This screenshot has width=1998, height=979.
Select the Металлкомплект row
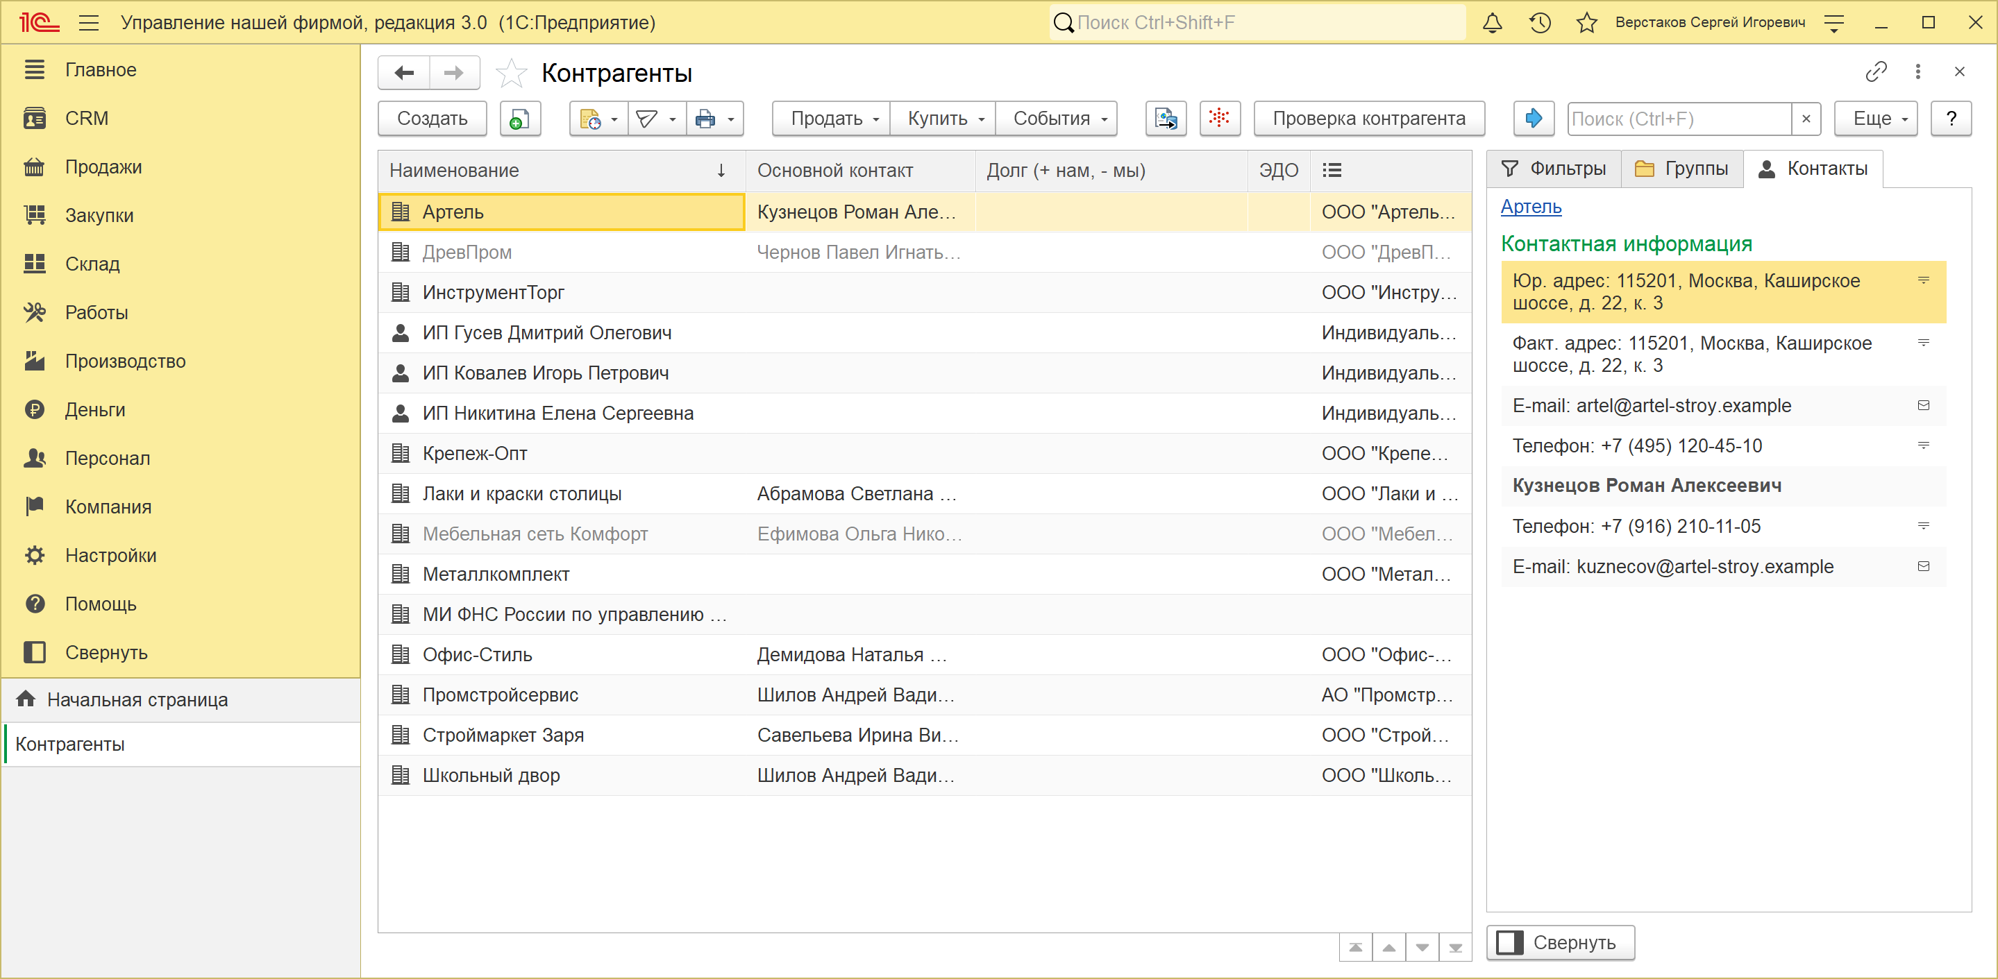925,575
